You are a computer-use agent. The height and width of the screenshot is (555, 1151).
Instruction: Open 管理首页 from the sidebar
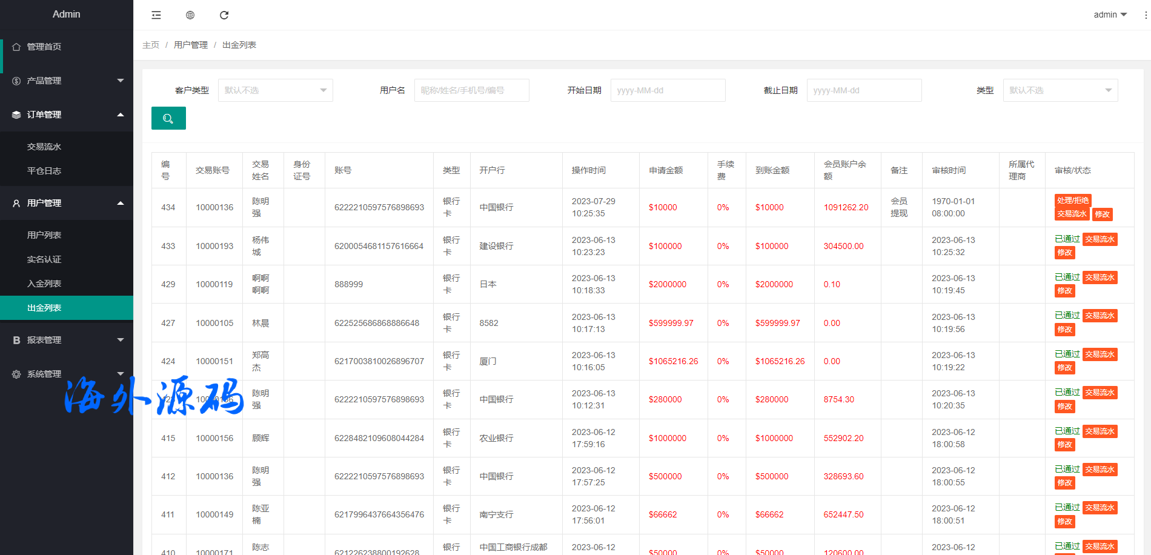tap(44, 47)
